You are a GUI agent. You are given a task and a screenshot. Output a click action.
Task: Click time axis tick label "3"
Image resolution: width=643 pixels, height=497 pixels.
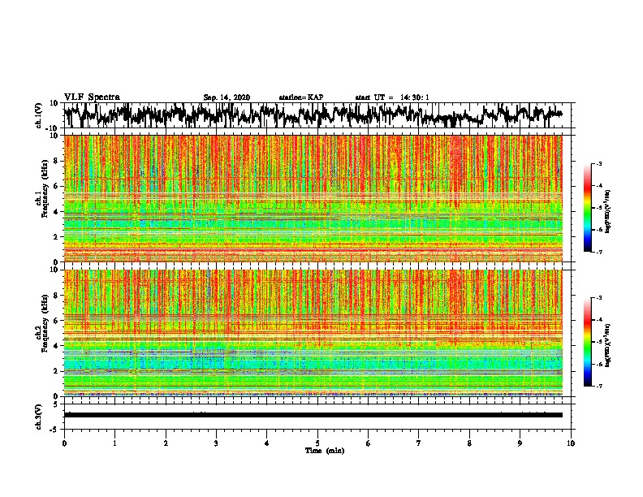(216, 443)
